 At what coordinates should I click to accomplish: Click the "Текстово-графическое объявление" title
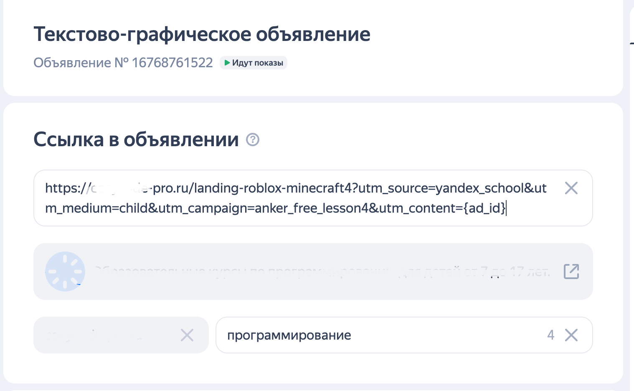(x=202, y=34)
